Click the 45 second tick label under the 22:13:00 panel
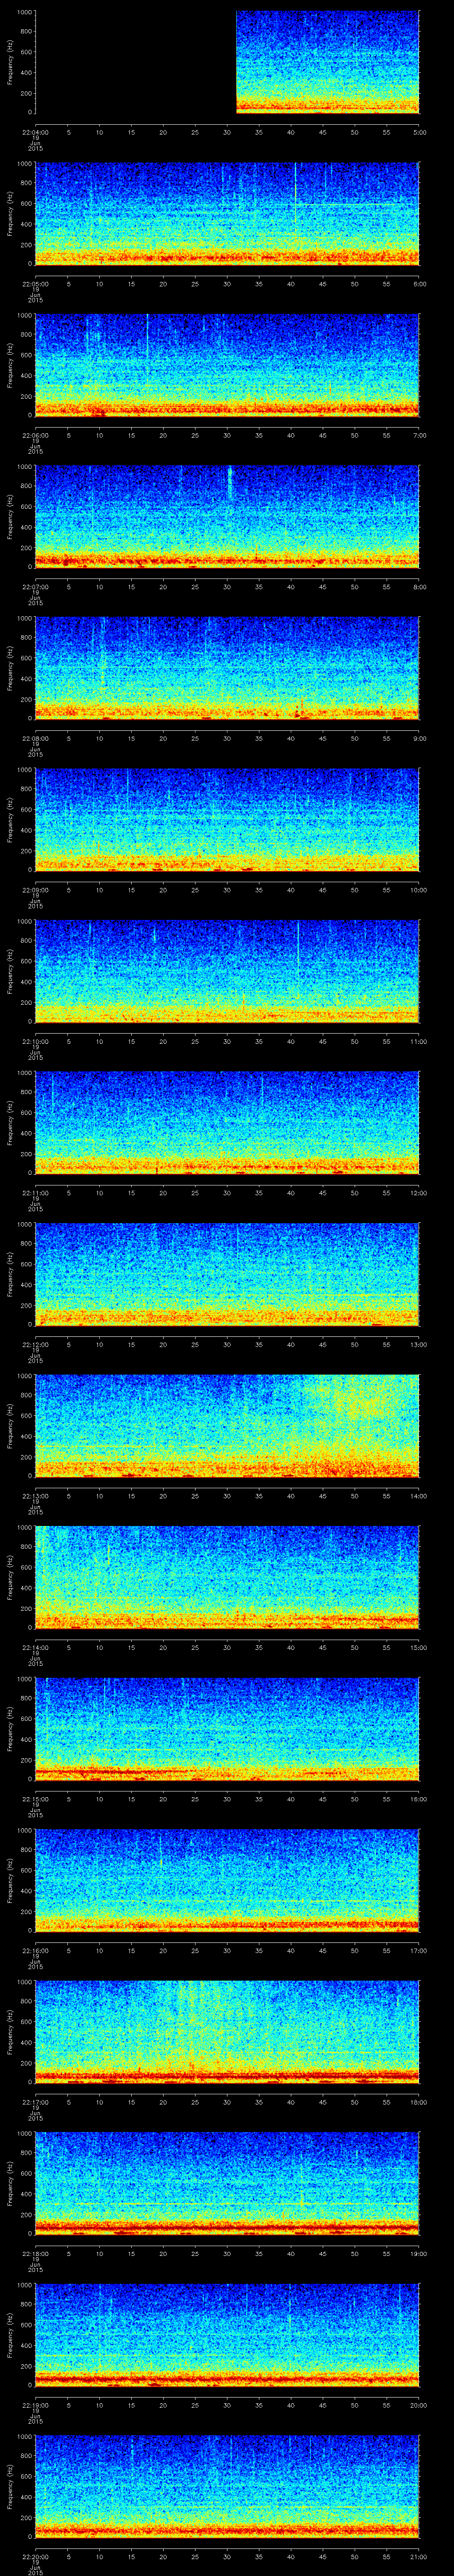This screenshot has height=2576, width=454. pos(322,1496)
